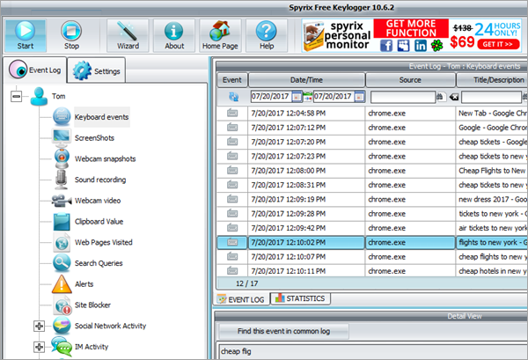Click the start date field 07/20/2017

click(271, 97)
